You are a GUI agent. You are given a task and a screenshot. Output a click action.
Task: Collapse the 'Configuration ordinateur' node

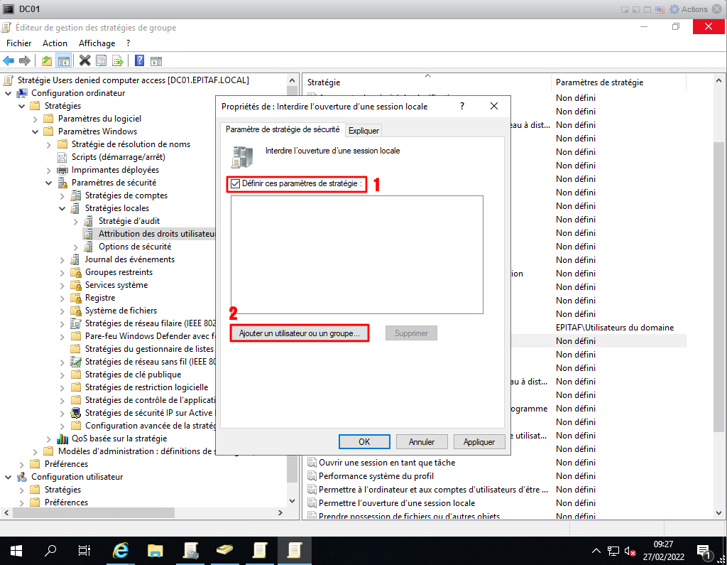(x=9, y=93)
